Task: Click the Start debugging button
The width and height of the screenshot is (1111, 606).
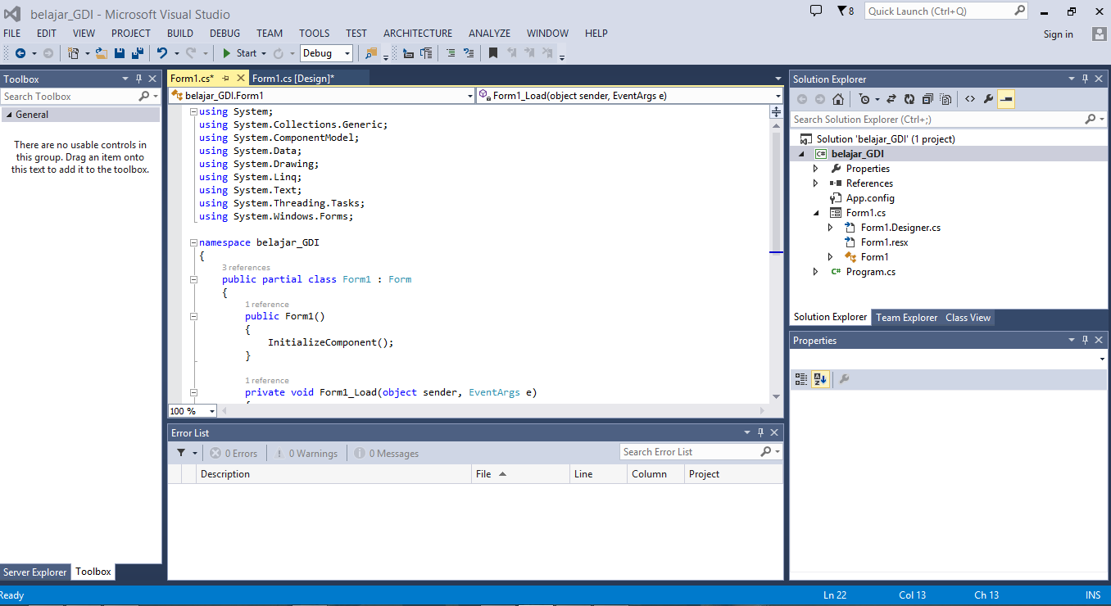Action: click(x=240, y=53)
